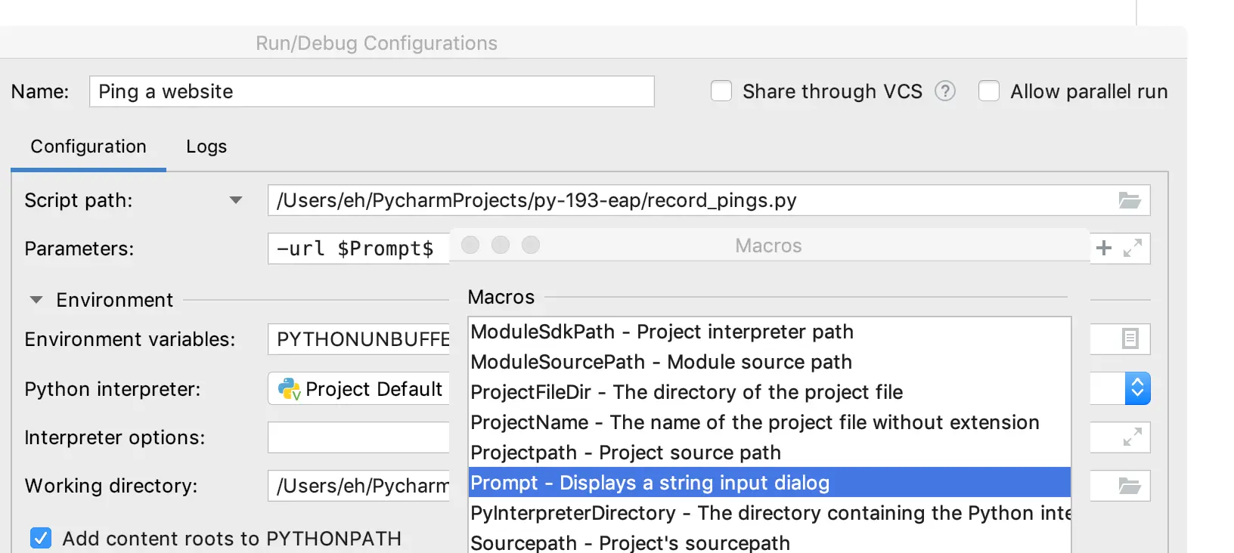
Task: Open Python interpreter combo box arrows
Action: [x=1137, y=388]
